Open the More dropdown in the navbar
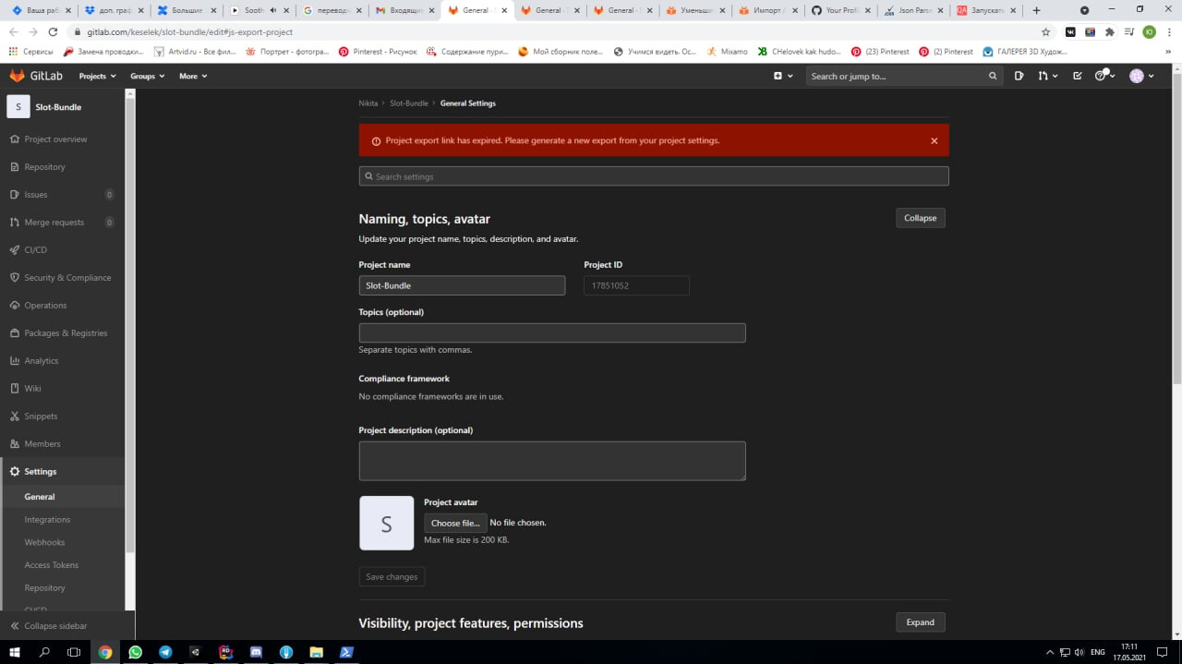 193,76
